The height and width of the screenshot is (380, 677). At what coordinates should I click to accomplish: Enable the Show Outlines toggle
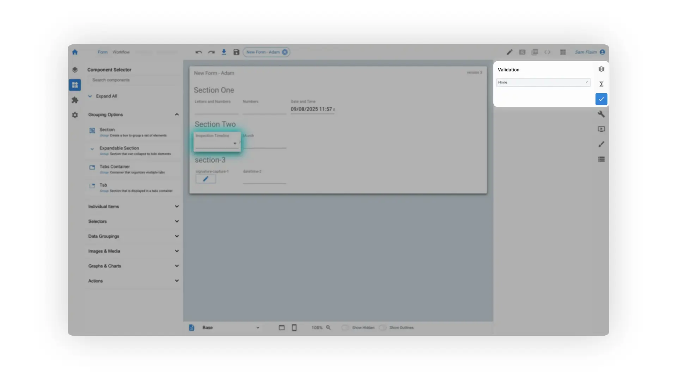[383, 327]
